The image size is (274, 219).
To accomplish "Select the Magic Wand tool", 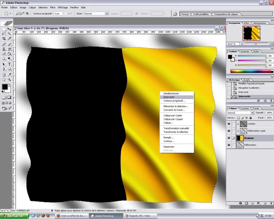I will [x=9, y=34].
